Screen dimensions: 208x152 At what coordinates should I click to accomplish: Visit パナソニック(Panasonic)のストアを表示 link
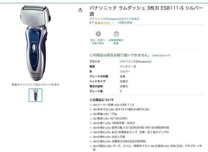(x=114, y=19)
